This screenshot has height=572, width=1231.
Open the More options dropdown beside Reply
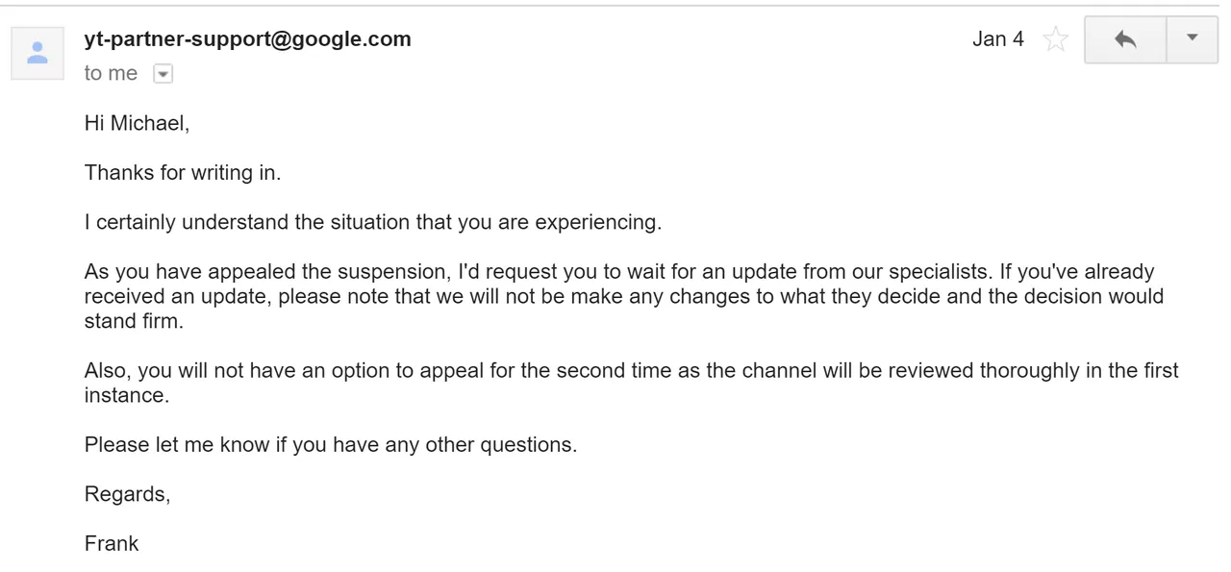(1193, 39)
